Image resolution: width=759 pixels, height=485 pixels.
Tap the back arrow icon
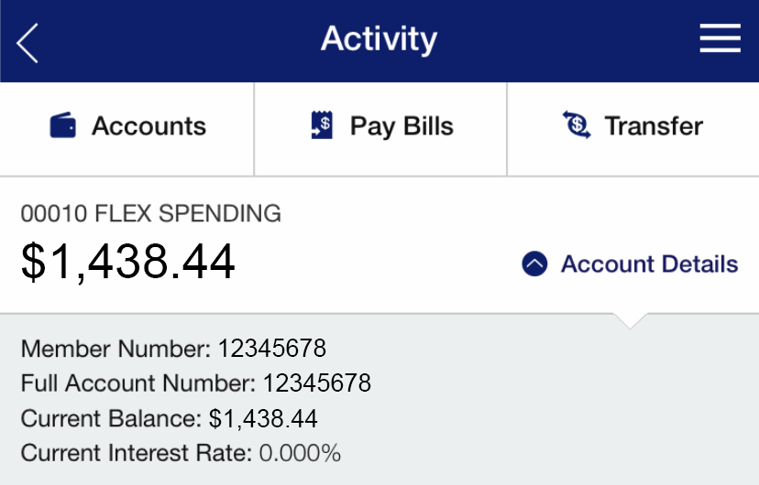click(27, 43)
